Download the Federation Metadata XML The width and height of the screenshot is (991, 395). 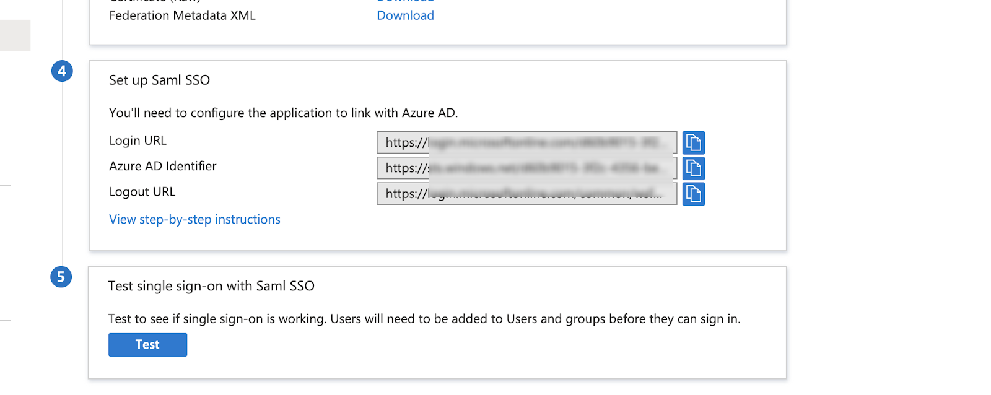point(405,15)
